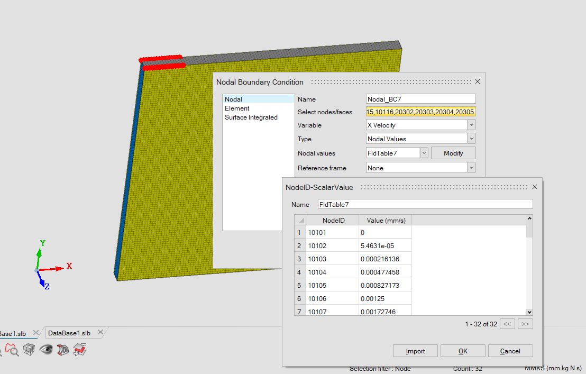Open the Type dropdown showing Nodal Values
This screenshot has width=586, height=374.
(x=472, y=139)
